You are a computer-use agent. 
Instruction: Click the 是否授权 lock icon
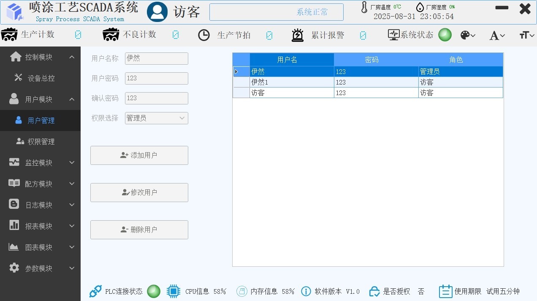click(x=374, y=291)
